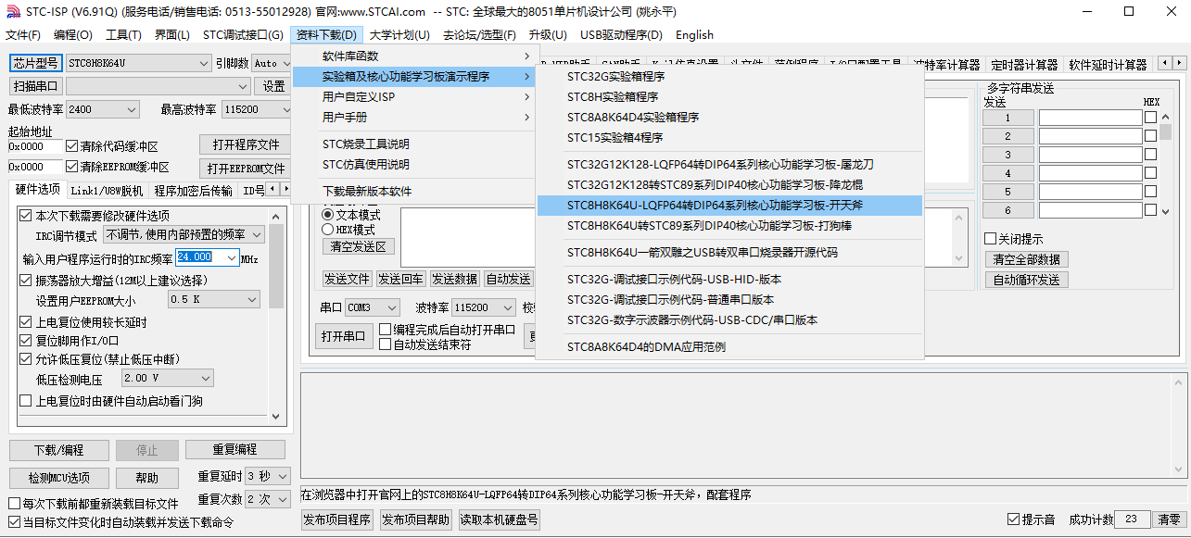This screenshot has height=538, width=1191.
Task: Switch to Link1/U8W脱机 tab
Action: tap(108, 191)
